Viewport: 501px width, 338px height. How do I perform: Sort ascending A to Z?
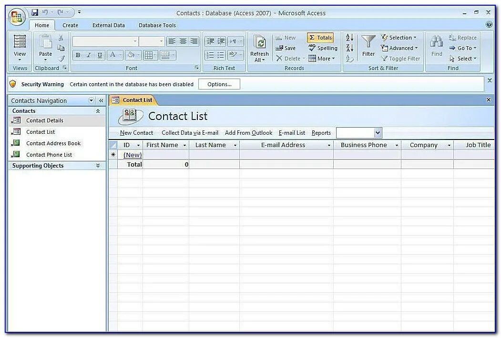pos(350,38)
